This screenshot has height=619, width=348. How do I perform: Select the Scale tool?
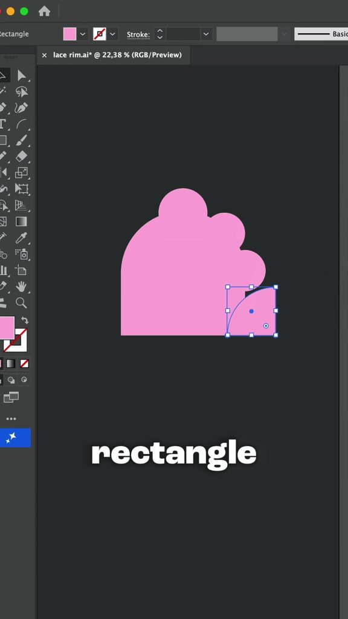click(22, 172)
